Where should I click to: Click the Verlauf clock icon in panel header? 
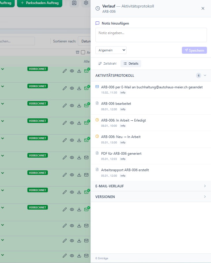click(98, 8)
